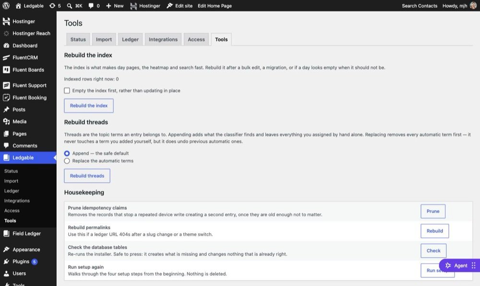The image size is (480, 286).
Task: Click the Fluent Booking sidebar icon
Action: pyautogui.click(x=6, y=98)
